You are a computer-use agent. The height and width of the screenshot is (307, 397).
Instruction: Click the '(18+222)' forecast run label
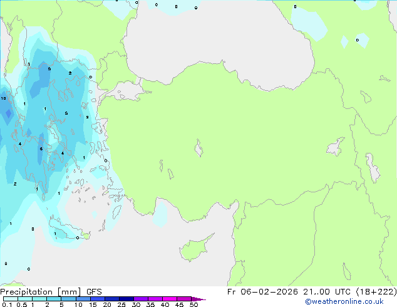[376, 292]
